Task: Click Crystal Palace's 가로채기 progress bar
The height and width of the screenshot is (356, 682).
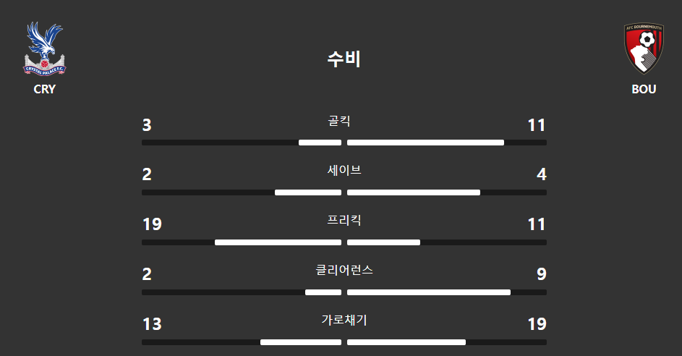Action: 242,342
